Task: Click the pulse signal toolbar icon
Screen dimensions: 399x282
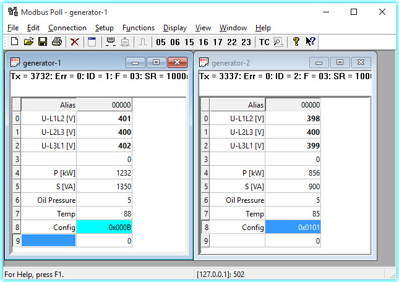Action: pos(142,42)
